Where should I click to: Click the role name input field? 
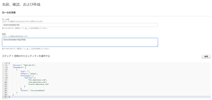coord(80,25)
